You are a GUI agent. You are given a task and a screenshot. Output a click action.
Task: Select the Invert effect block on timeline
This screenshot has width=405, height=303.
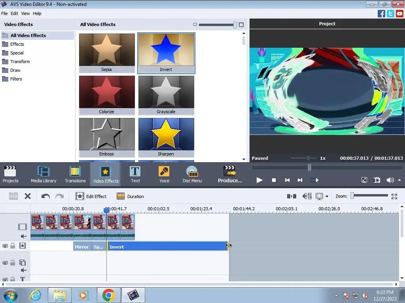pyautogui.click(x=168, y=246)
